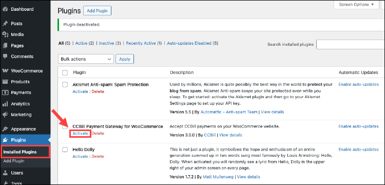Filter plugins by Inactive
385x185 pixels.
coord(106,43)
